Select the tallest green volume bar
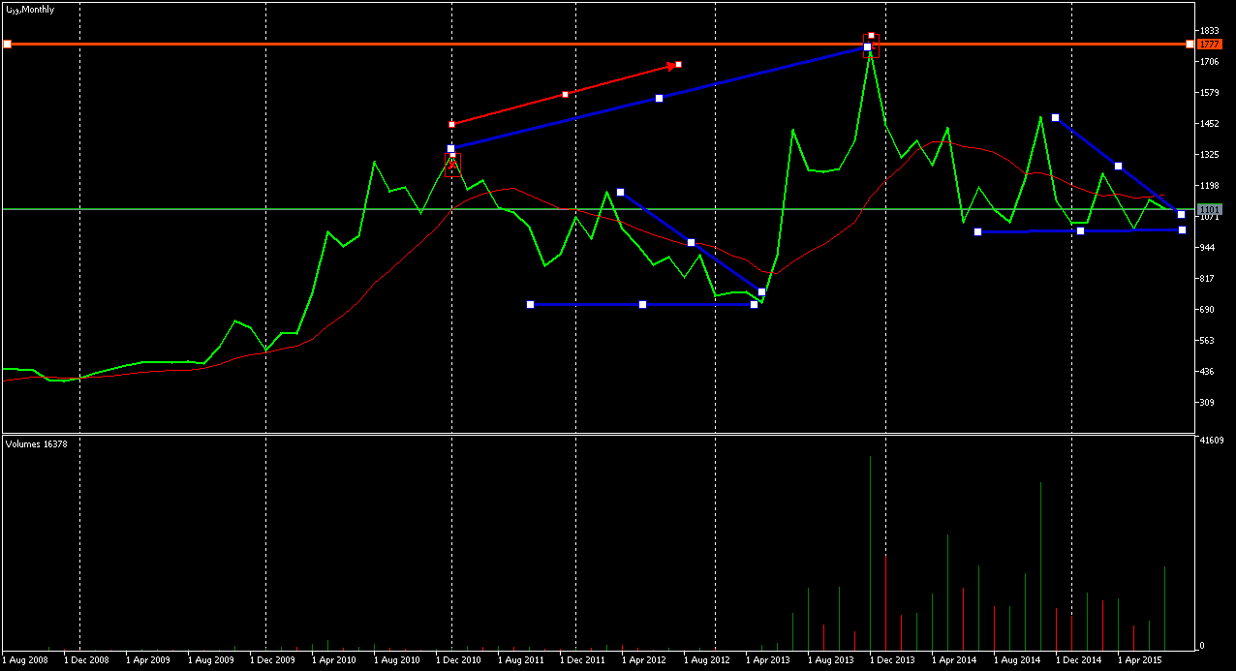The height and width of the screenshot is (671, 1236). click(x=870, y=552)
